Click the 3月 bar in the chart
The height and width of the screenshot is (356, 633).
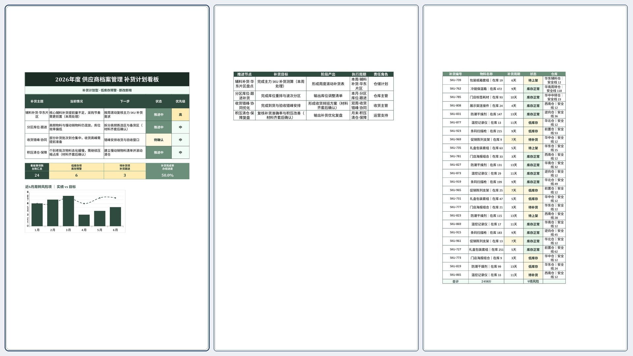(x=68, y=211)
